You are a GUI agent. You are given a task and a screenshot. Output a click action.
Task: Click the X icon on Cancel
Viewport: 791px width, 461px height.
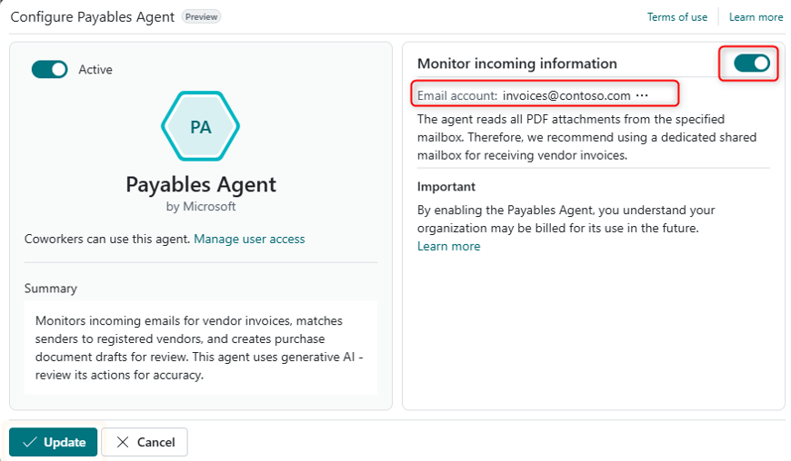pyautogui.click(x=122, y=442)
